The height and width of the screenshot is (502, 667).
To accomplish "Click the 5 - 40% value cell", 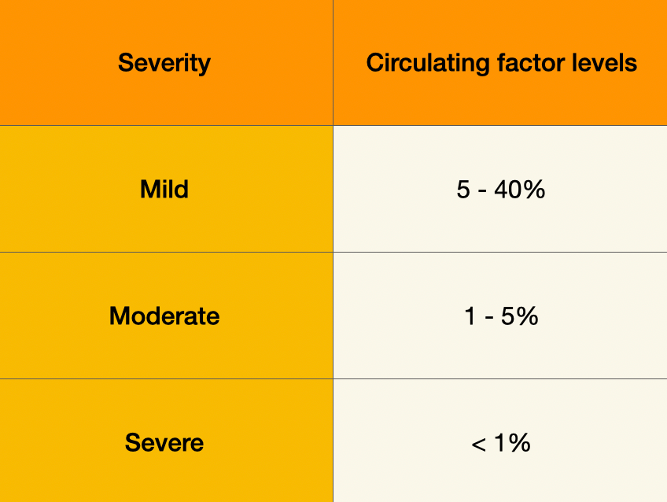I will (500, 190).
